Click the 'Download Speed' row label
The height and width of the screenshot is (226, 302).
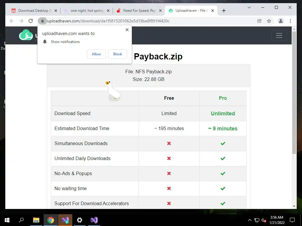tap(73, 113)
